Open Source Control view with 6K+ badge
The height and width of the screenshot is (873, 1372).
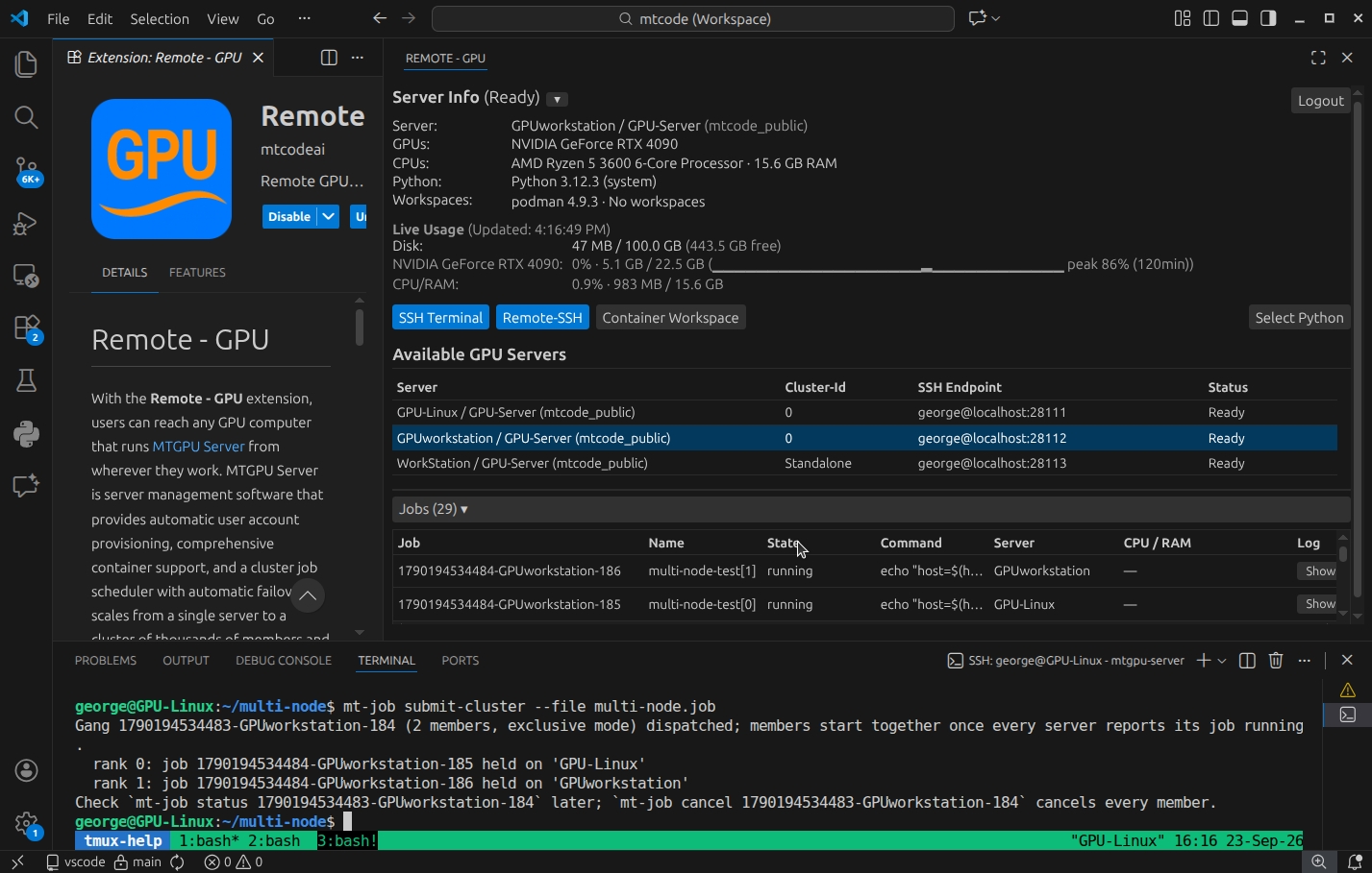click(27, 171)
